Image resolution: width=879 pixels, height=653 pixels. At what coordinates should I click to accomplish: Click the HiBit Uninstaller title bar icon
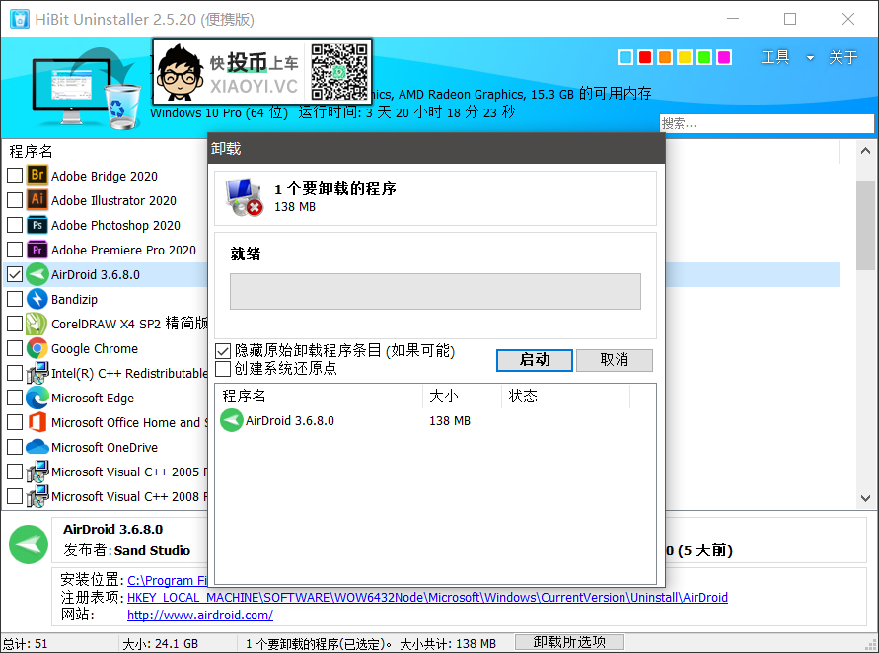(20, 19)
